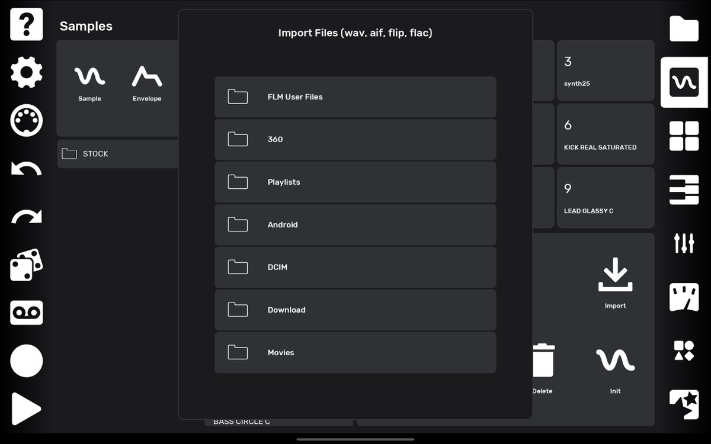Viewport: 711px width, 444px height.
Task: Open the four-square drum pads icon
Action: coord(684,136)
